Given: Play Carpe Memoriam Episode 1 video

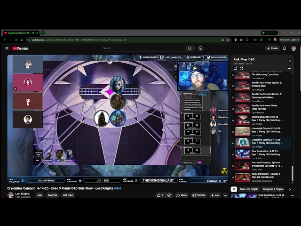Looking at the screenshot, I should pos(261,177).
